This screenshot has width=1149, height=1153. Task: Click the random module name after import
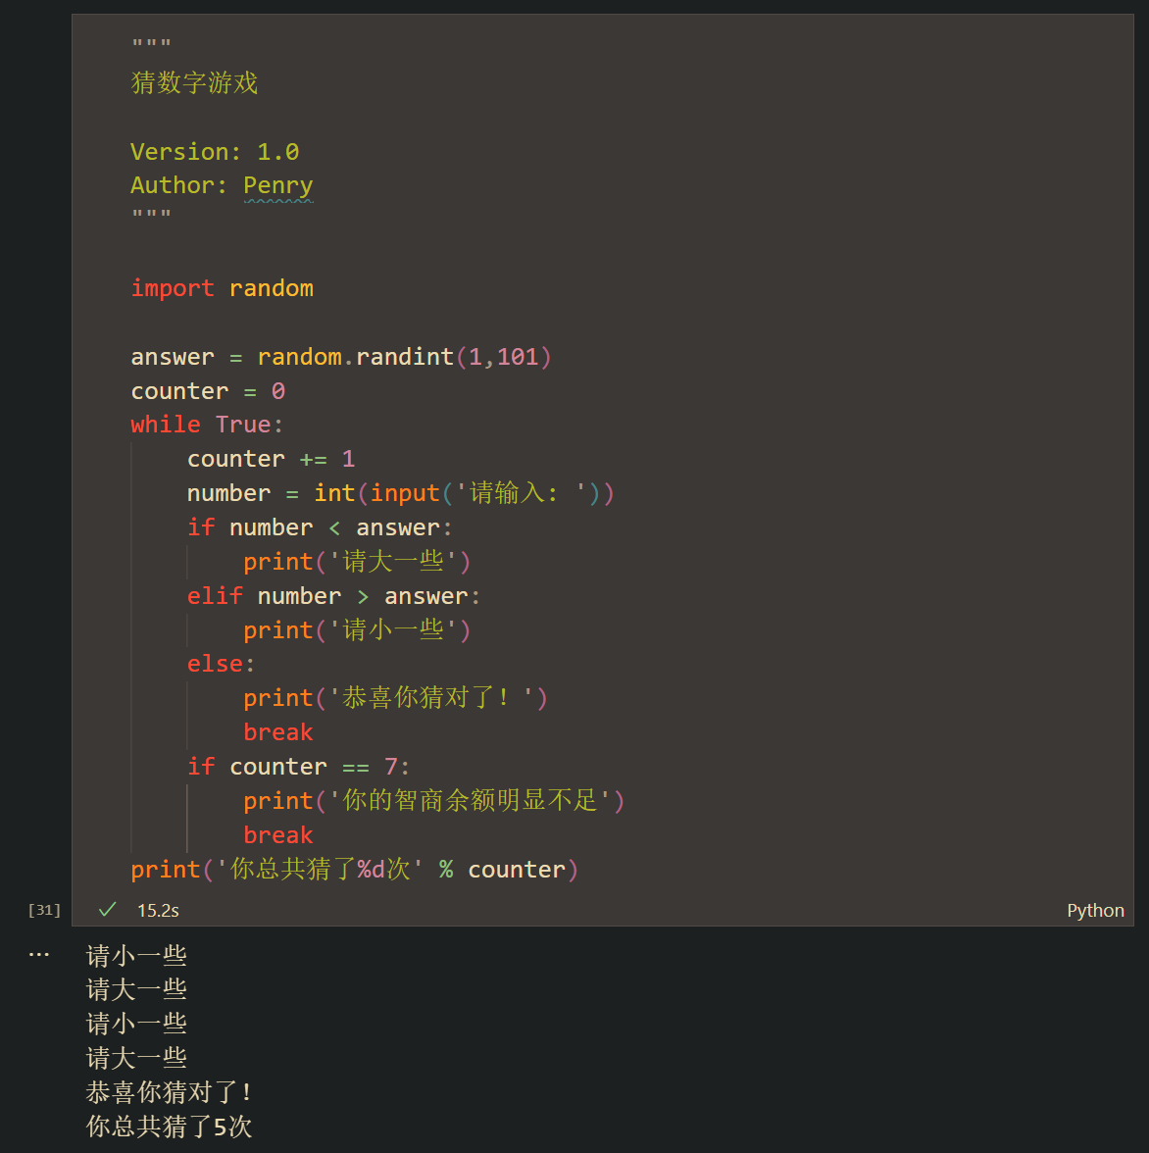pyautogui.click(x=272, y=287)
